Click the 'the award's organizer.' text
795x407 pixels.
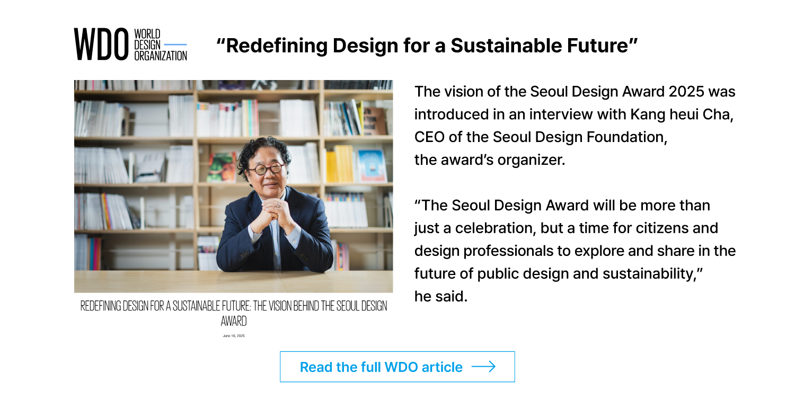(490, 160)
